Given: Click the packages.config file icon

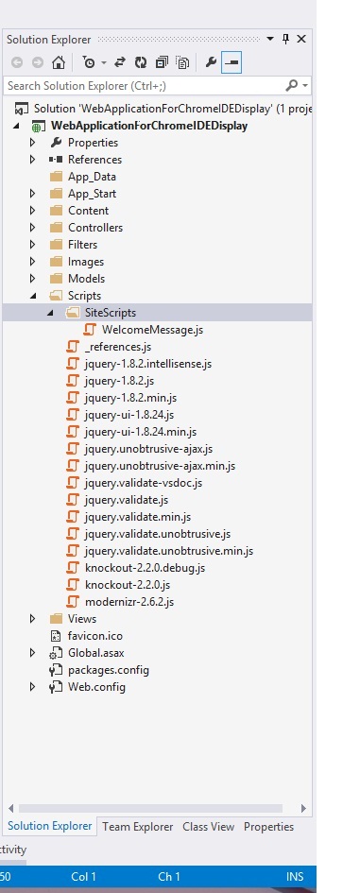Looking at the screenshot, I should [x=56, y=670].
